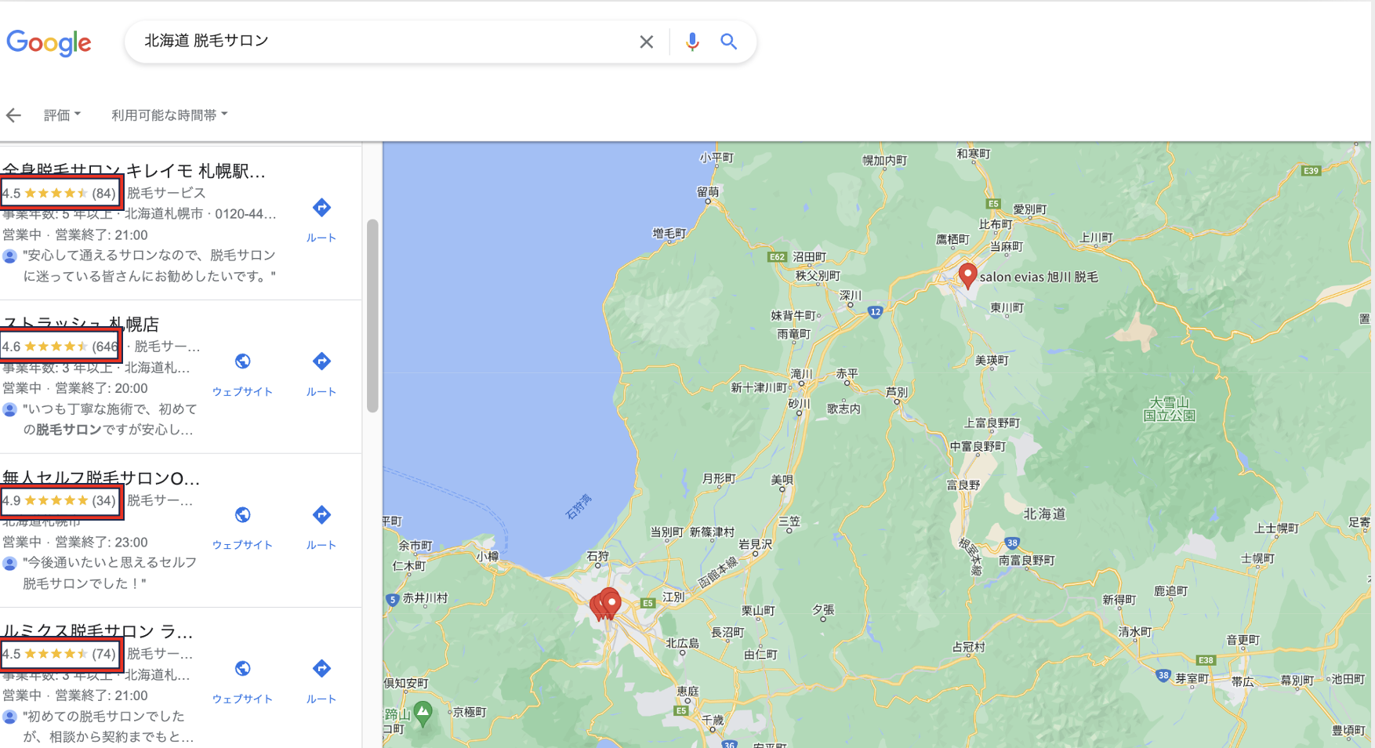
Task: Open the 全身脱毛サロン キレイモ 札幌駅 listing title
Action: [x=134, y=171]
